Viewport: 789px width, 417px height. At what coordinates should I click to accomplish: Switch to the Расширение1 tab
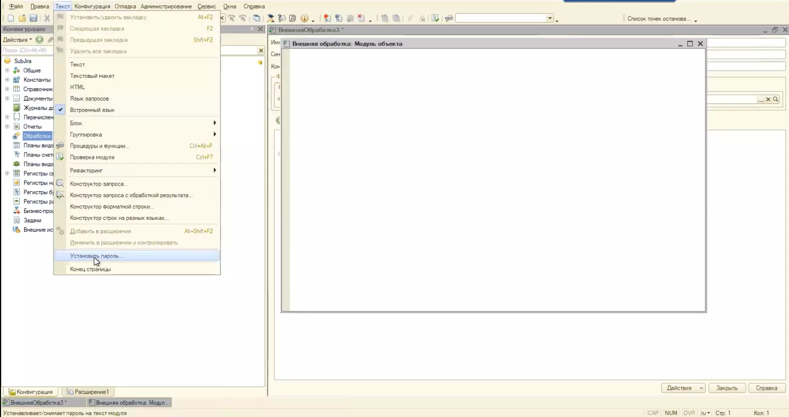[x=87, y=392]
